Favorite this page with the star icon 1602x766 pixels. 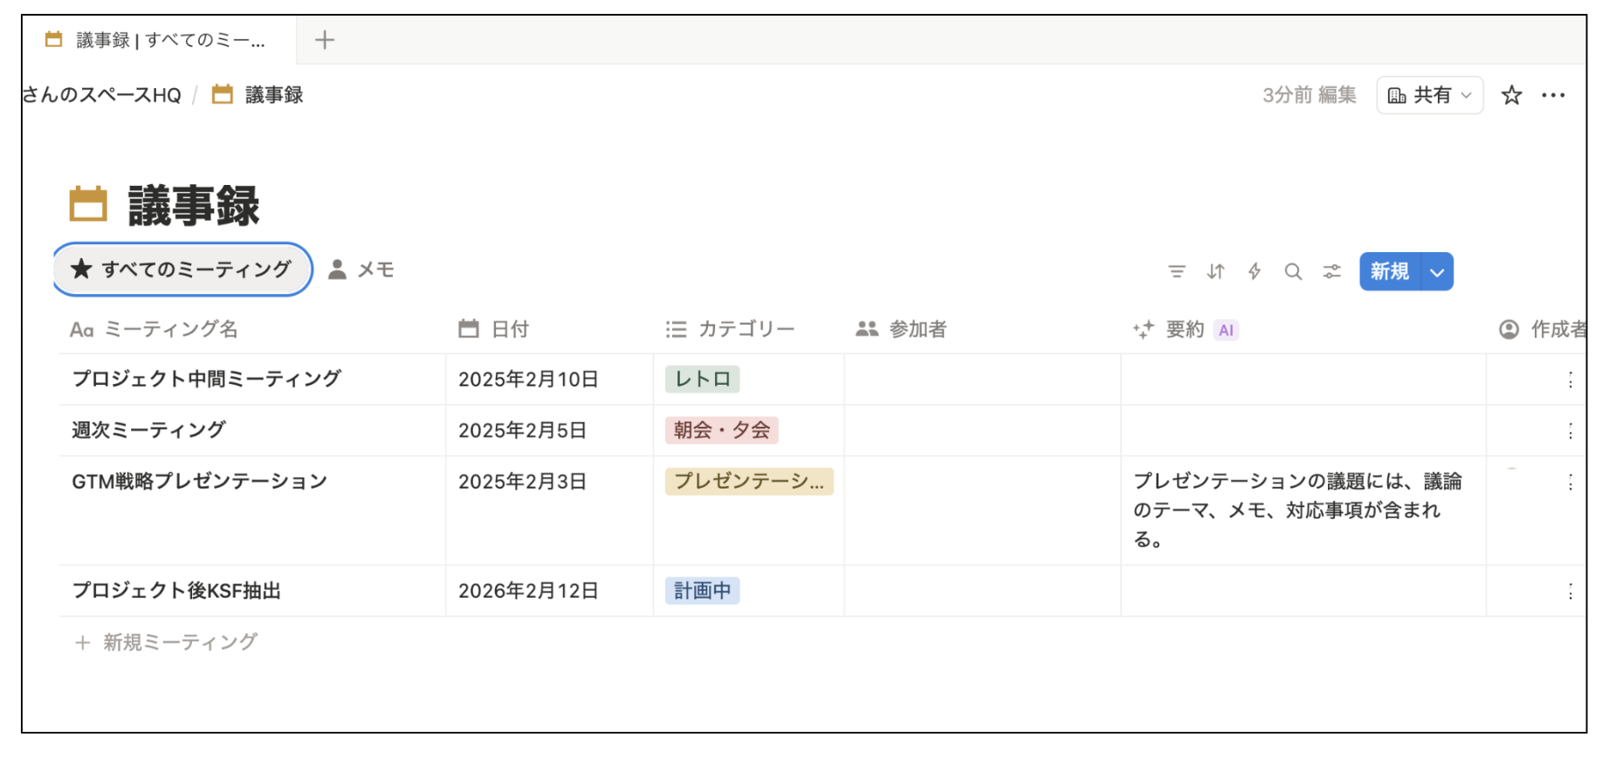tap(1511, 95)
